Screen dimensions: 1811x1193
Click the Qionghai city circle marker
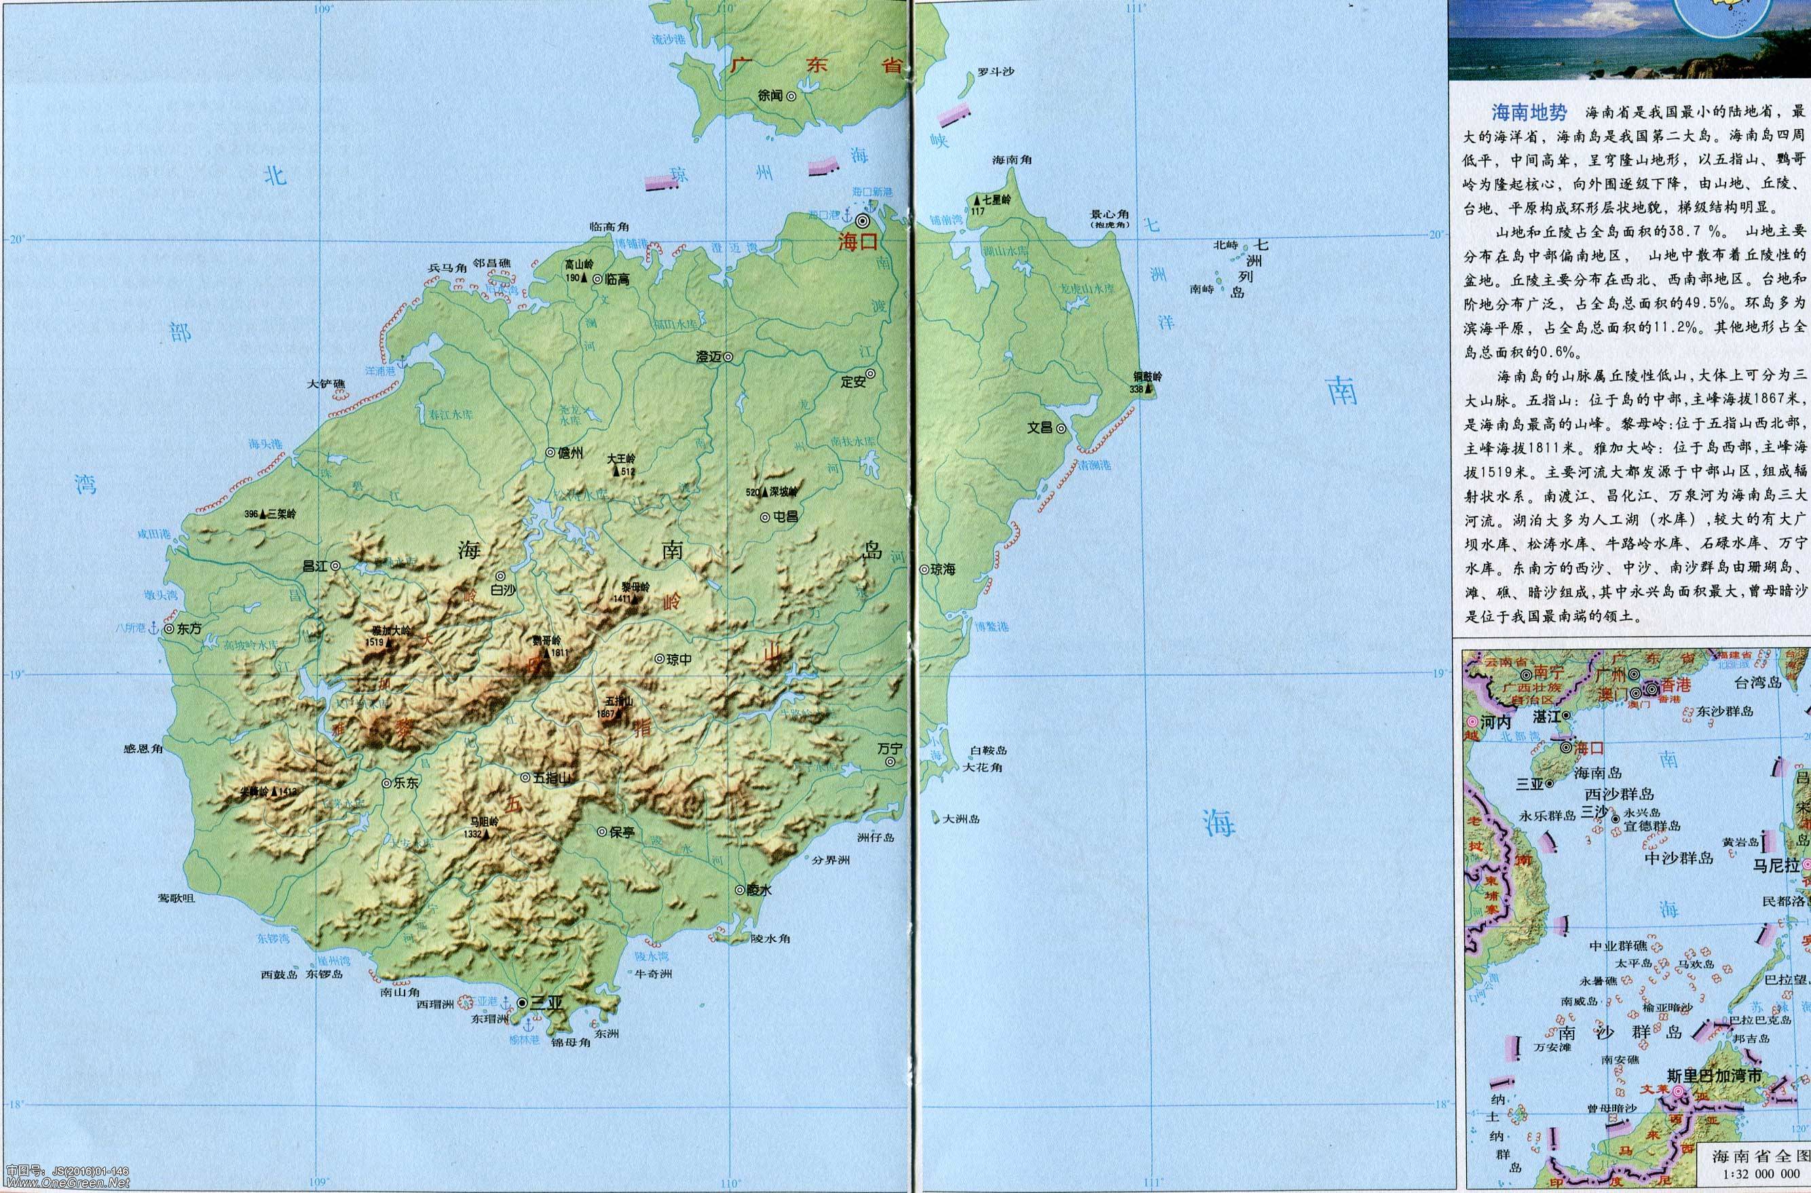tap(924, 569)
